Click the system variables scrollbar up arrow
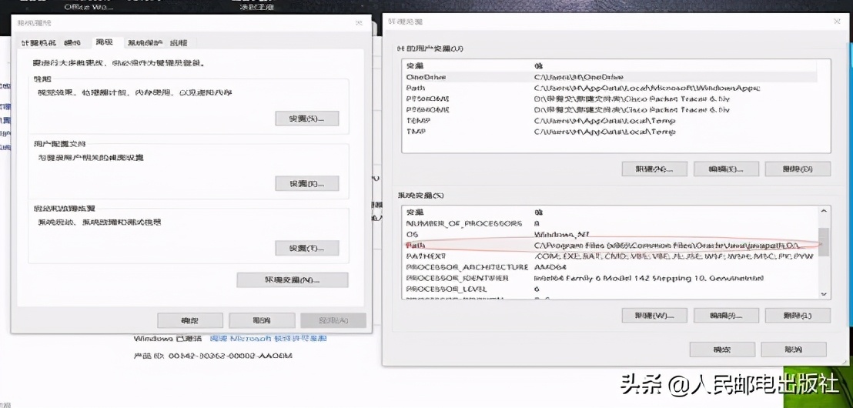The image size is (853, 408). tap(824, 211)
